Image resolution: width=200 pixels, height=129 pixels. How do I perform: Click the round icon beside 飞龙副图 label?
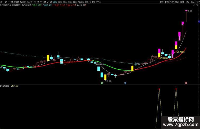[1, 86]
